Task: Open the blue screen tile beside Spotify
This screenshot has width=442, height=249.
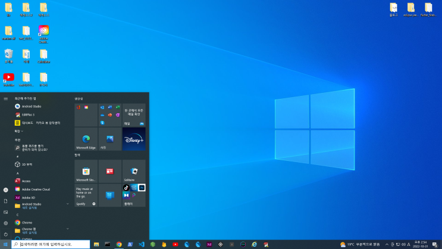Action: 110,195
